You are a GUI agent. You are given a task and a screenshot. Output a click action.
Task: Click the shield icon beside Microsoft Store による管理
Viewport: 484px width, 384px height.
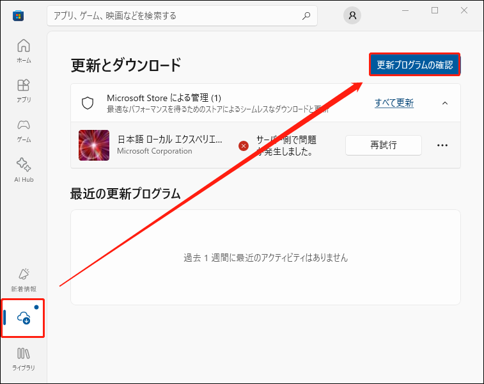(88, 103)
